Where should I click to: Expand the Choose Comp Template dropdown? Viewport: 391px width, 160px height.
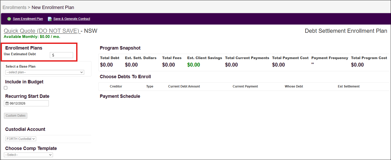pos(28,155)
